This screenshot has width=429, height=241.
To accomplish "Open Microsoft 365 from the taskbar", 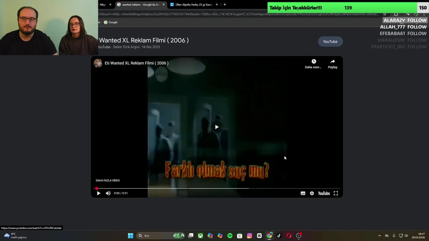I will click(x=210, y=236).
